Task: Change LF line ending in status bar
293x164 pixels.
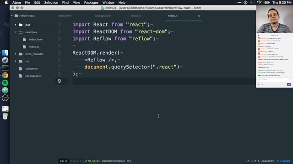Action: [248, 161]
